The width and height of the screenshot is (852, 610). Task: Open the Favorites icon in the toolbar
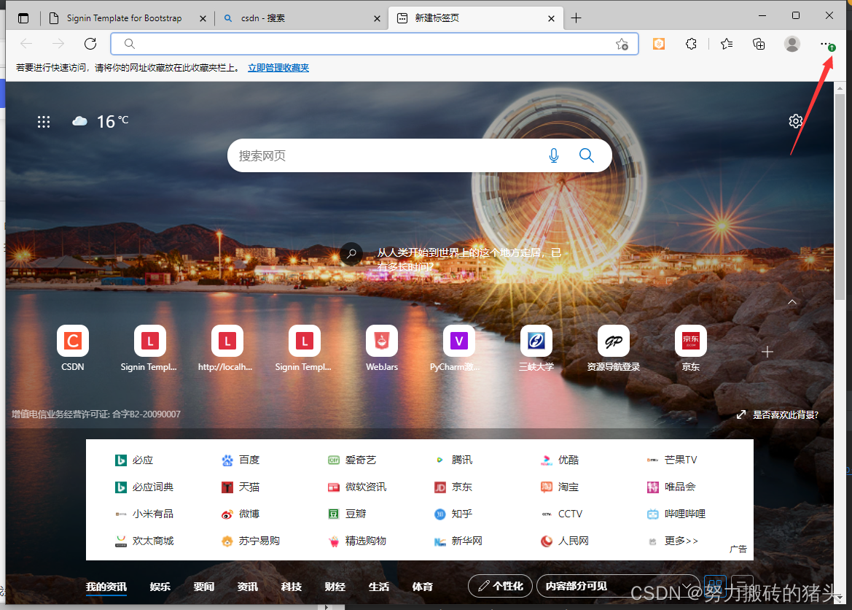pos(725,44)
